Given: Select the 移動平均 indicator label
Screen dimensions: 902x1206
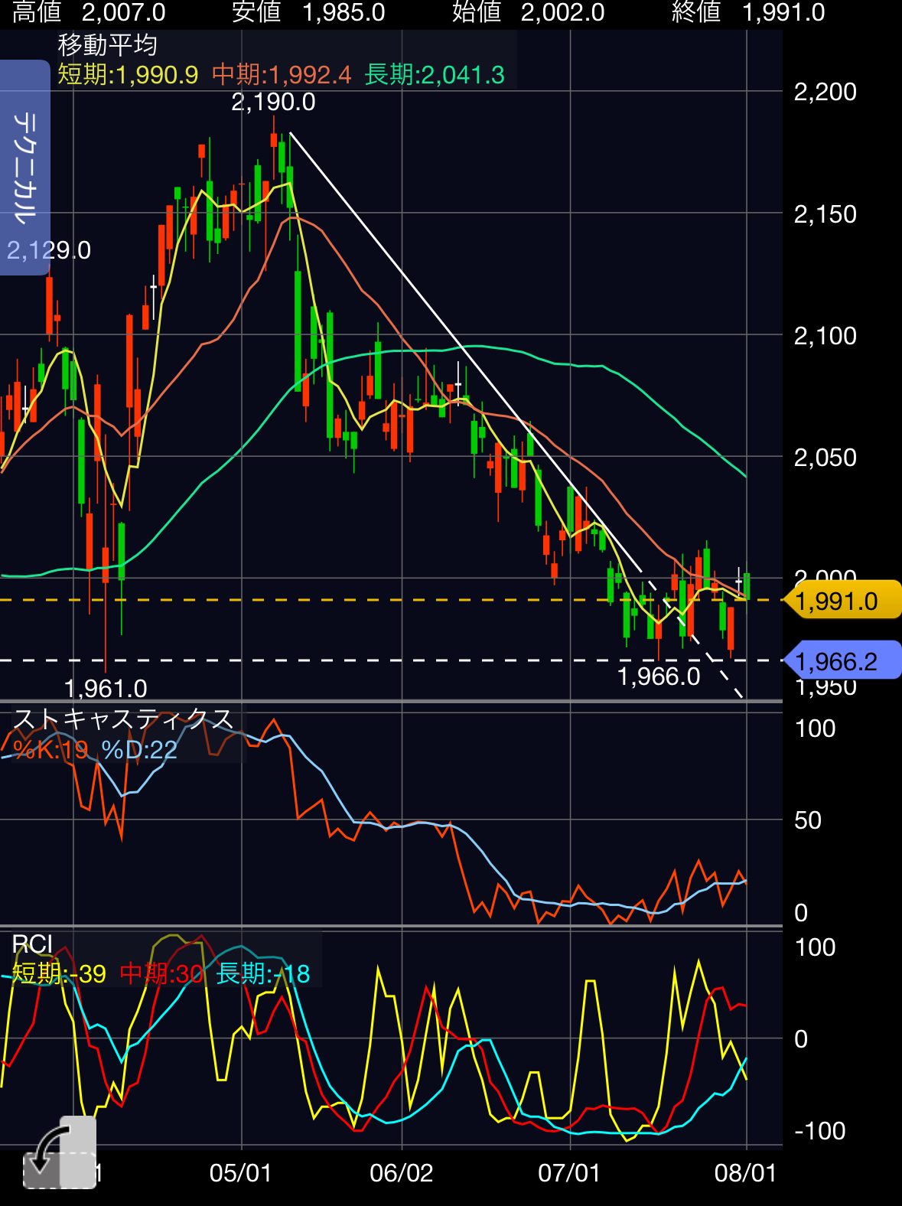Looking at the screenshot, I should pyautogui.click(x=108, y=45).
